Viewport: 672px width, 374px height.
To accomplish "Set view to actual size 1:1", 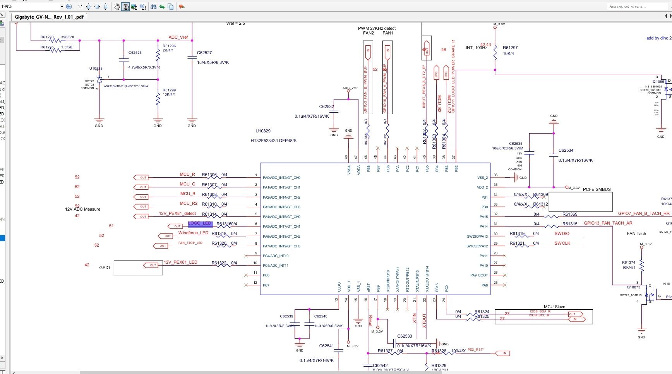I will tap(80, 7).
